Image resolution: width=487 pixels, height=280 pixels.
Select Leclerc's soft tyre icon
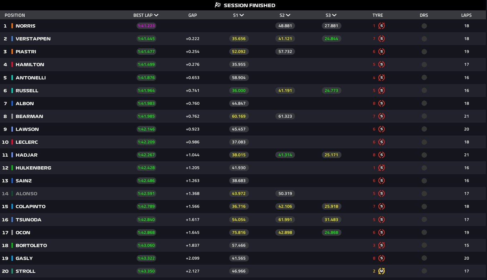(381, 142)
